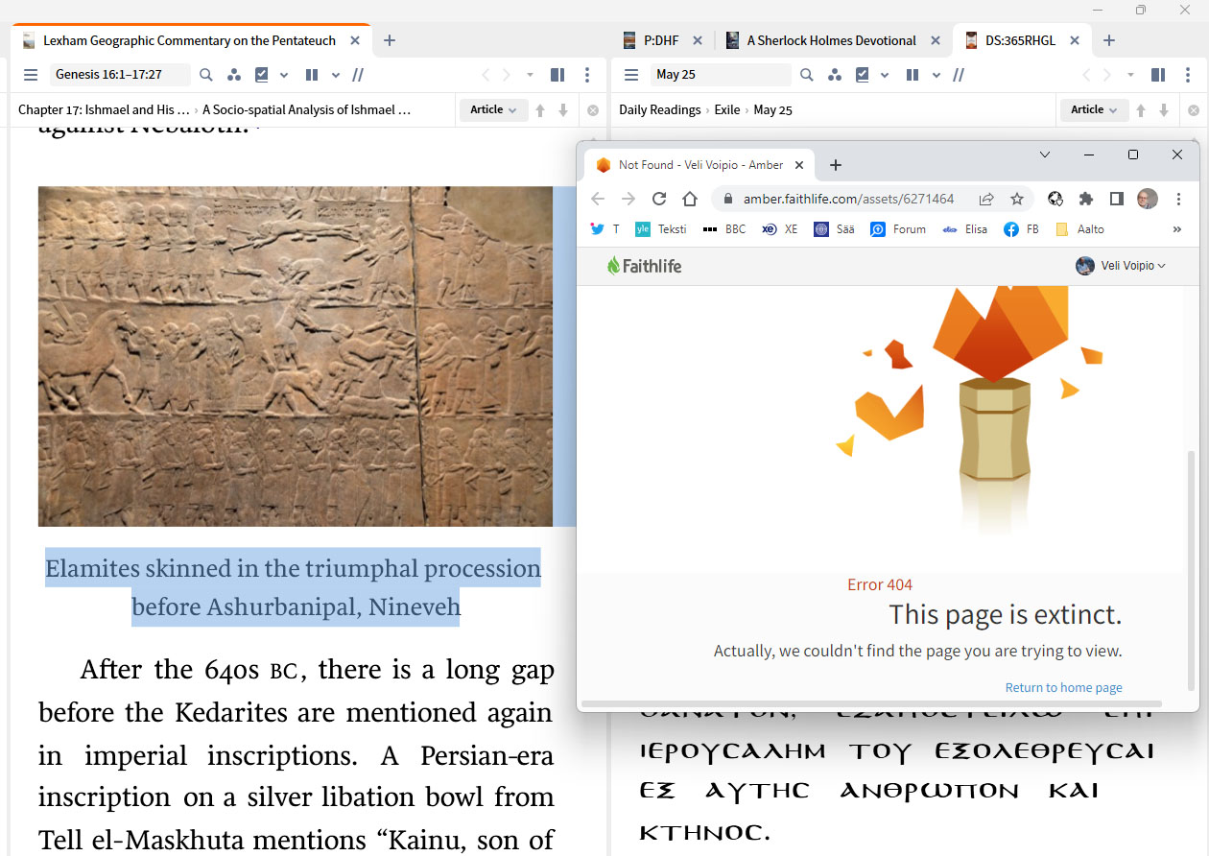The width and height of the screenshot is (1209, 856).
Task: Expand the column layout arrow in the Genesis panel
Action: [336, 75]
